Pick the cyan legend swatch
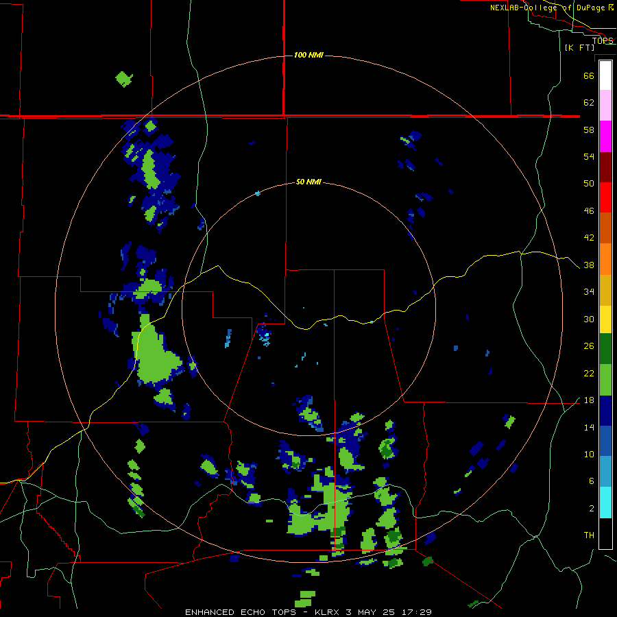Screen dimensions: 617x617 605,503
